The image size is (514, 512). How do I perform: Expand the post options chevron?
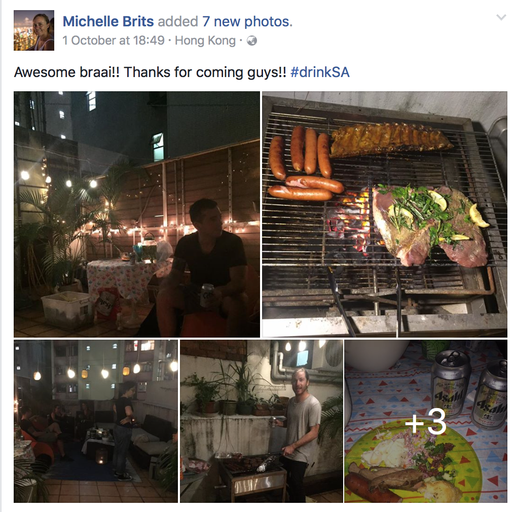pos(501,17)
